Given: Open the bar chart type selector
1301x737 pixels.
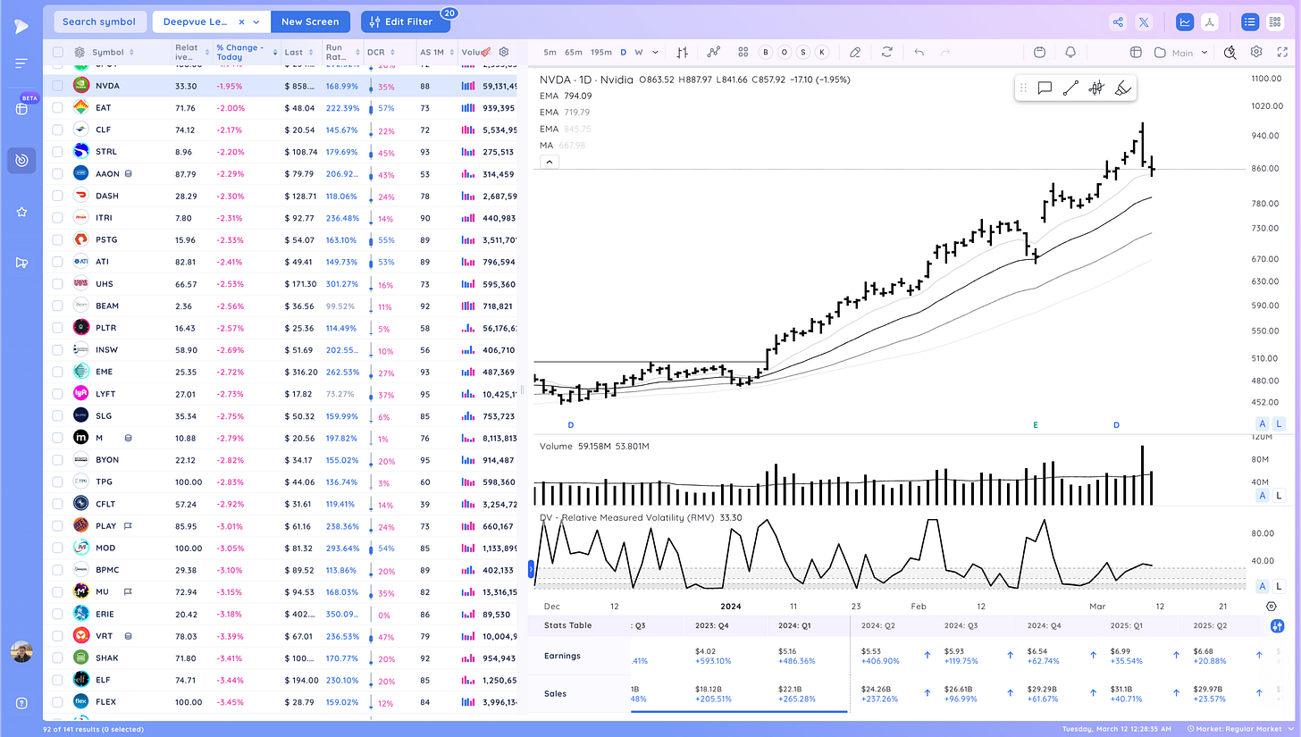Looking at the screenshot, I should (x=683, y=52).
